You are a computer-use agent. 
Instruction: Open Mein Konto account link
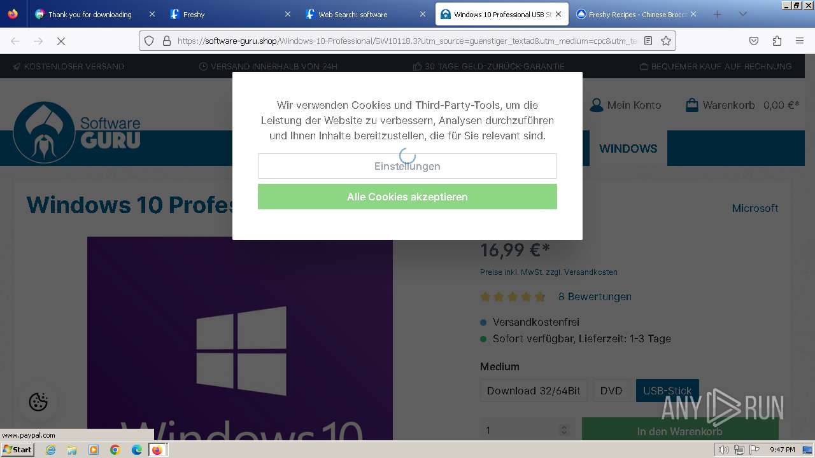pos(625,105)
